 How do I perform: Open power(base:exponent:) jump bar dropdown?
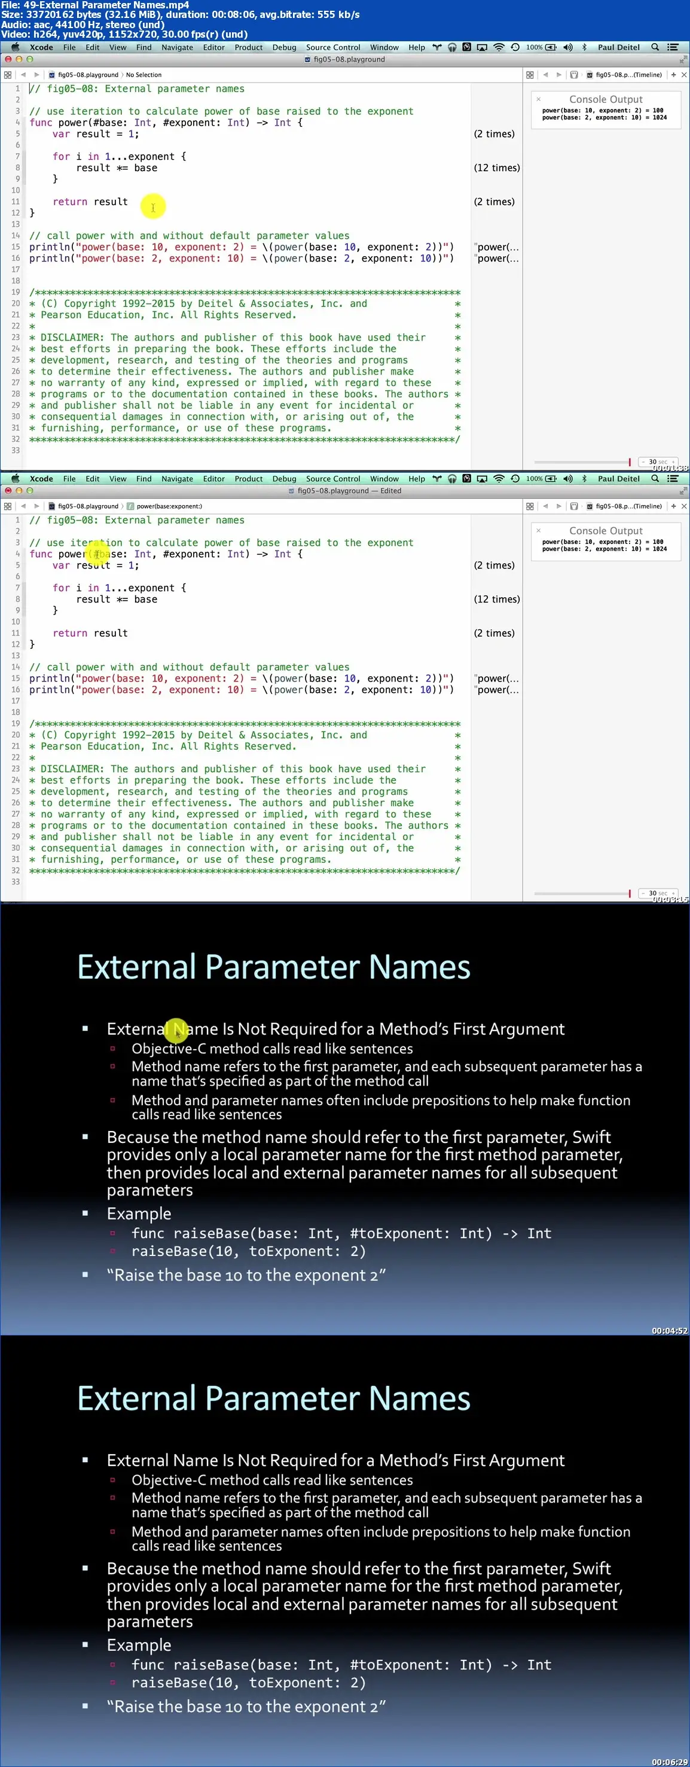(x=164, y=506)
